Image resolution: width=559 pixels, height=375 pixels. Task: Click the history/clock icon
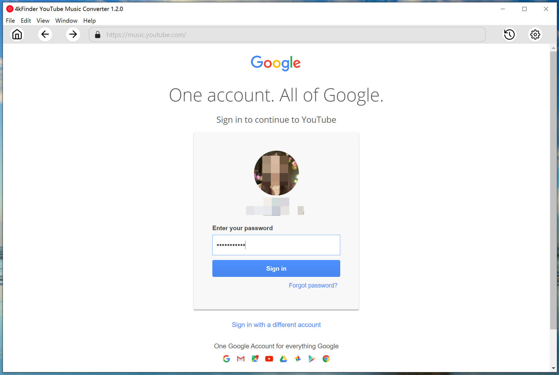pyautogui.click(x=510, y=34)
